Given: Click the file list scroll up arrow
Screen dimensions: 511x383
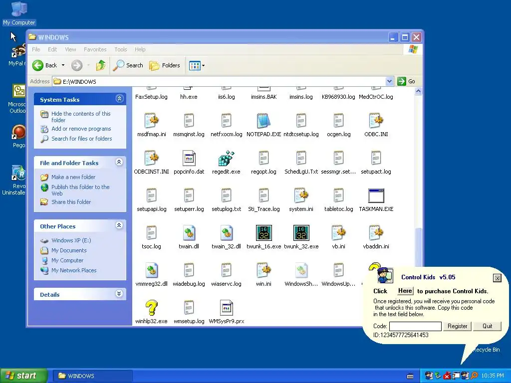Looking at the screenshot, I should pyautogui.click(x=419, y=91).
